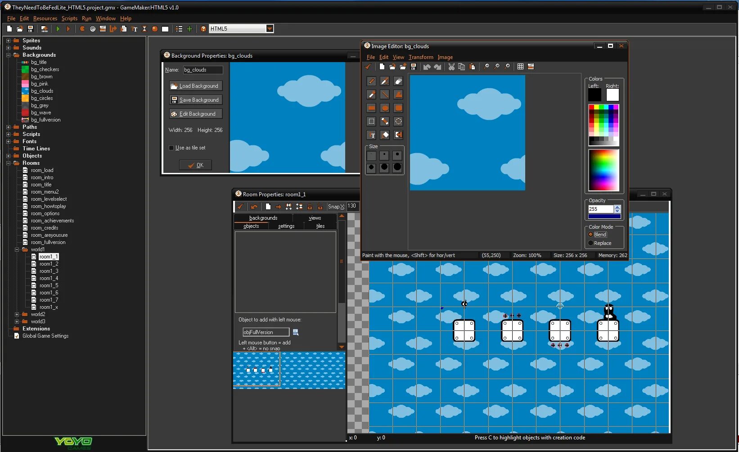Pick the Left color swatch
739x452 pixels.
[x=595, y=95]
